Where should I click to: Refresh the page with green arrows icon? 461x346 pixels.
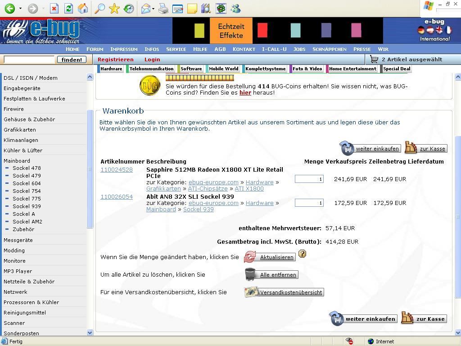click(x=68, y=8)
